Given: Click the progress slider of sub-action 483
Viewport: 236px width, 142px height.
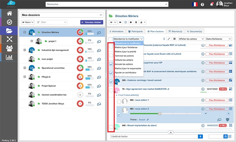Looking at the screenshot, I should coord(160,113).
